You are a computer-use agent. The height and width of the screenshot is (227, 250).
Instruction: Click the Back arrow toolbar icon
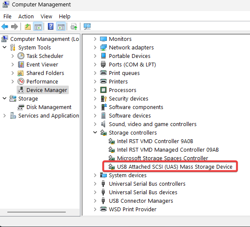tap(5, 26)
